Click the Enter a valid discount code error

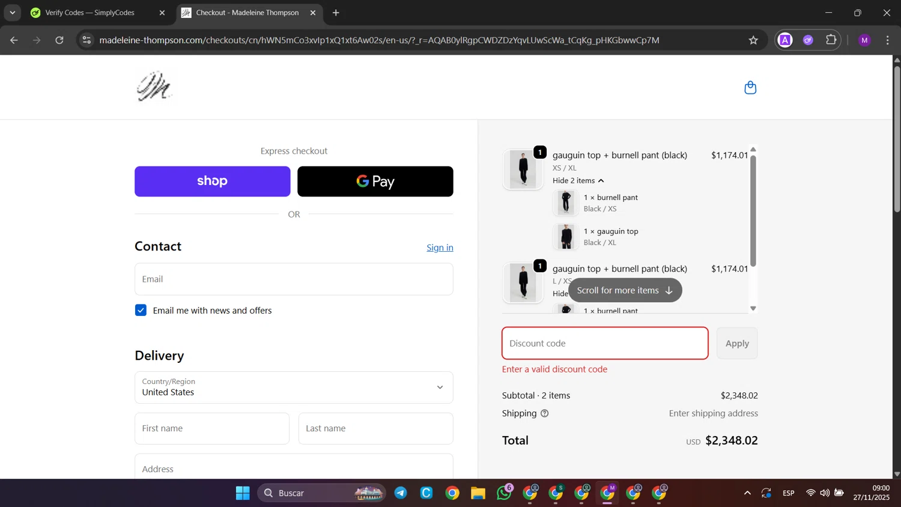pos(554,369)
